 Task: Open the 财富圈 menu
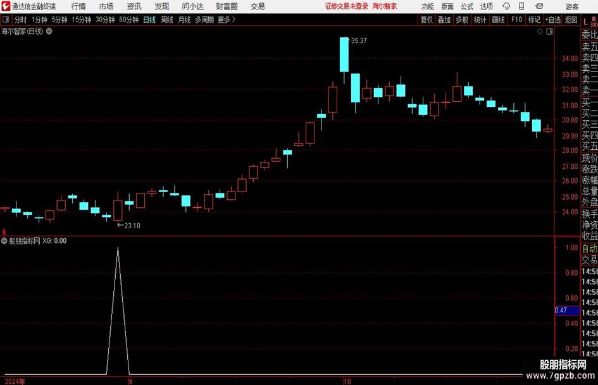click(x=227, y=6)
